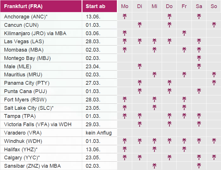Open the Punta Cana (PUJ) destination
Viewport: 221px width, 170px height.
click(25, 91)
